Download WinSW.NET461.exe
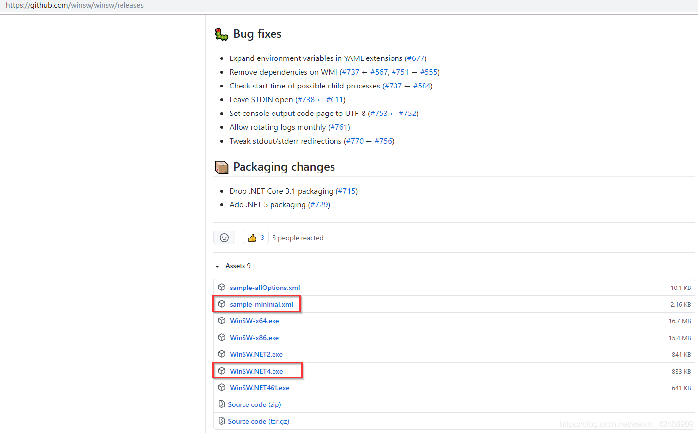Image resolution: width=698 pixels, height=433 pixels. click(260, 388)
